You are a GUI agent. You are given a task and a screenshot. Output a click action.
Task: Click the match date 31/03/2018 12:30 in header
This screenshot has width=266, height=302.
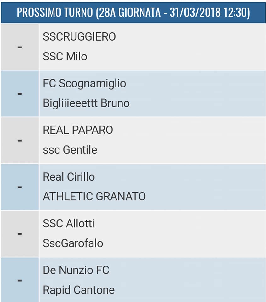pyautogui.click(x=209, y=12)
